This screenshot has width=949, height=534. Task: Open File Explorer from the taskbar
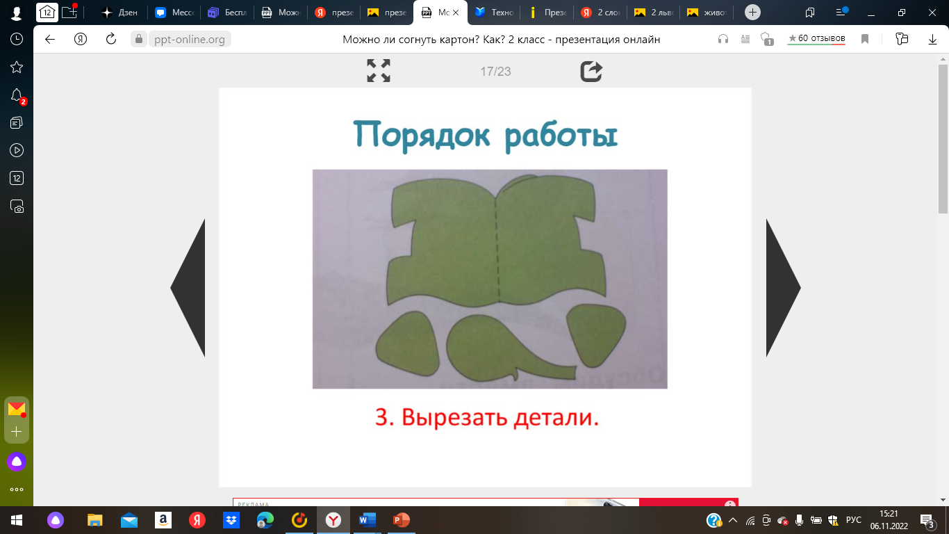[x=95, y=520]
